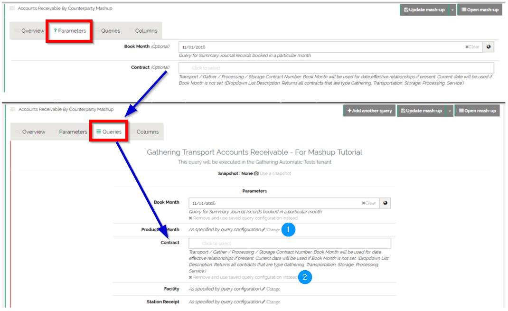The width and height of the screenshot is (508, 311).
Task: Expand the Update mash-up dropdown arrow in the upper panel
Action: coord(452,9)
